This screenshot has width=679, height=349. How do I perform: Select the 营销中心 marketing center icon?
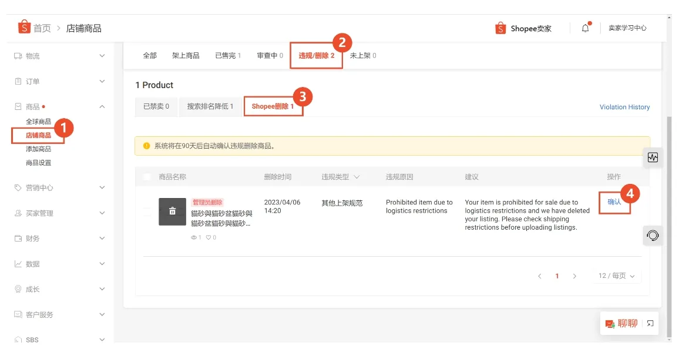click(x=16, y=188)
